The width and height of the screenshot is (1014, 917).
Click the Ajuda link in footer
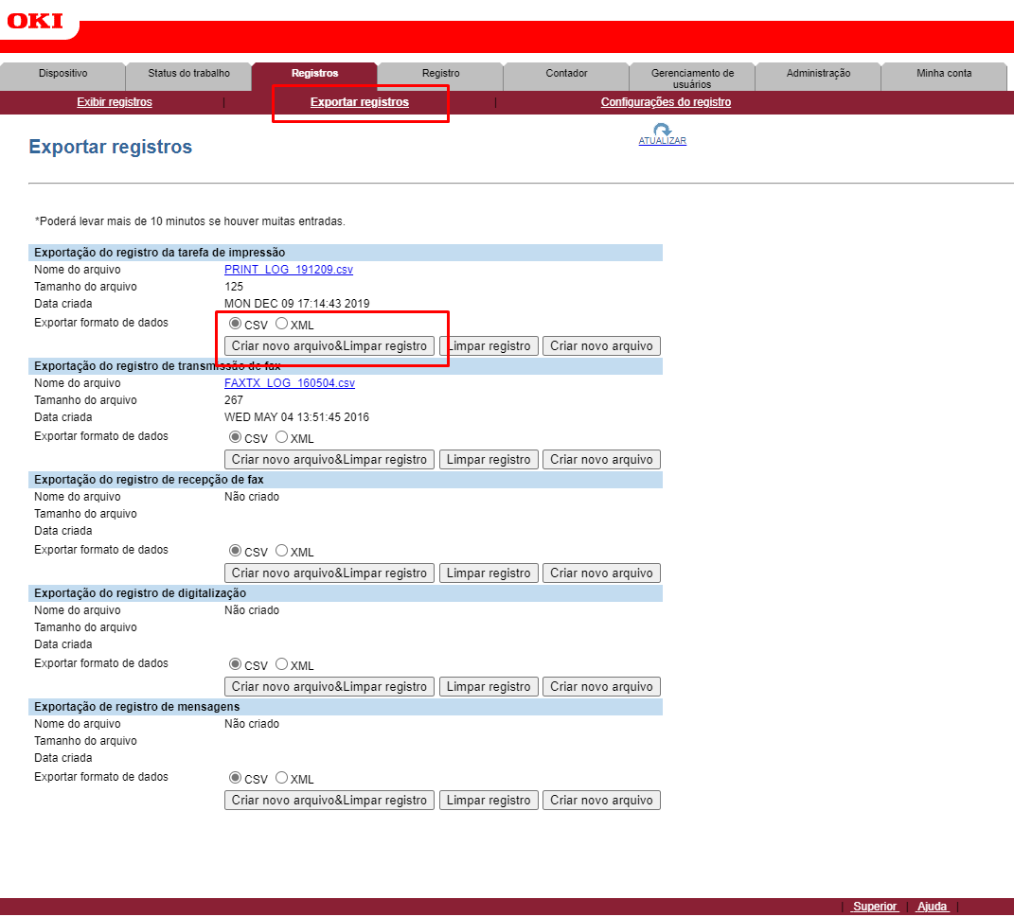click(932, 907)
